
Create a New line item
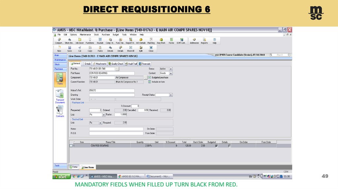coord(59,49)
